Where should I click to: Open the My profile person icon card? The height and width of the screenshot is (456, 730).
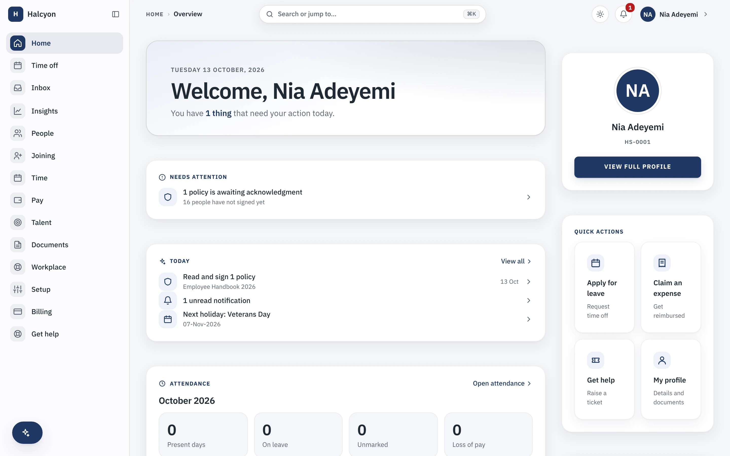671,379
